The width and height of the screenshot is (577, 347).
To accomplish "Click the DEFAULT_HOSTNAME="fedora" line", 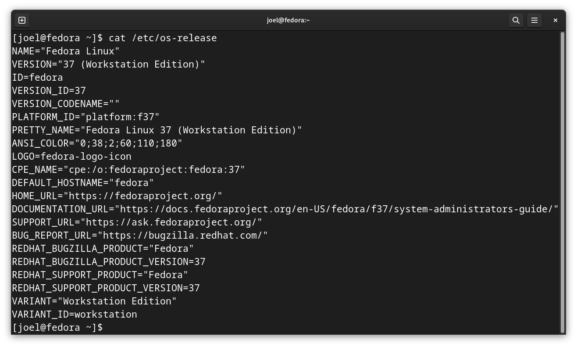I will click(x=82, y=182).
